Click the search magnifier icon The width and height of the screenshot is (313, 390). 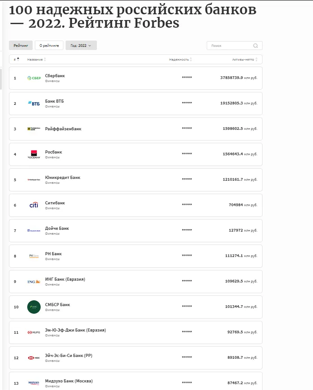coord(255,46)
